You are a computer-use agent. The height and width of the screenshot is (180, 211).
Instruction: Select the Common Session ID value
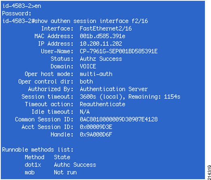tap(119, 120)
